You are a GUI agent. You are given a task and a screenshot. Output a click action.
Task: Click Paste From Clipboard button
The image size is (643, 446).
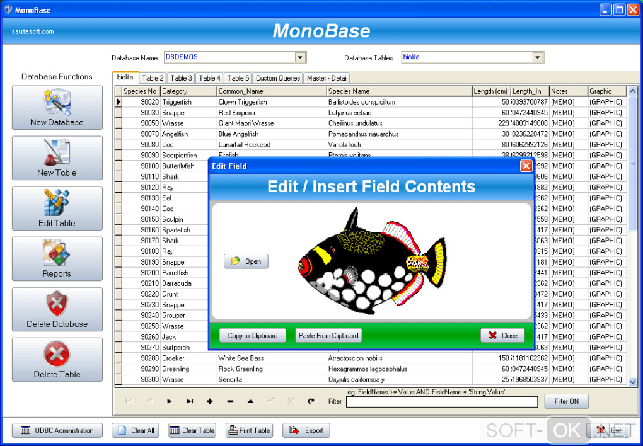[328, 335]
